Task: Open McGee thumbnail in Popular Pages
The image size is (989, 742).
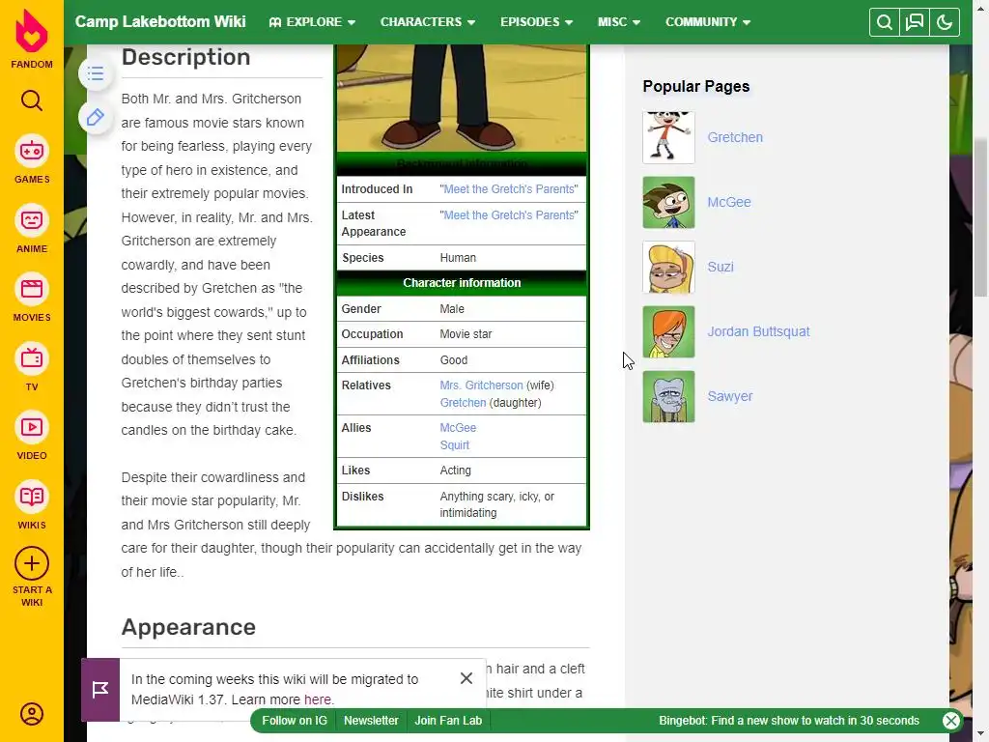Action: coord(668,202)
